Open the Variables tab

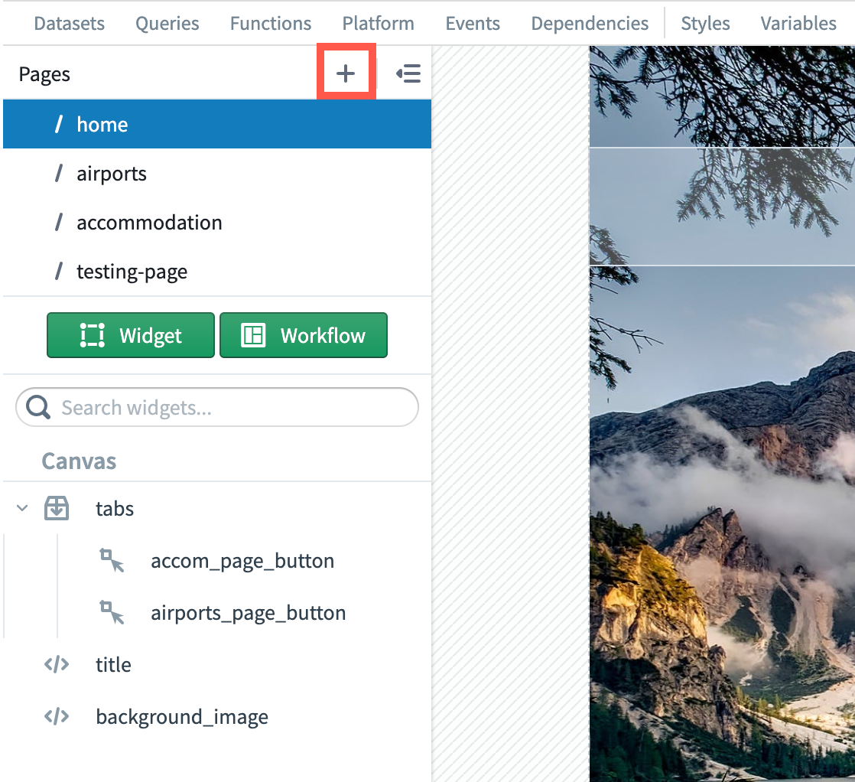[x=799, y=24]
